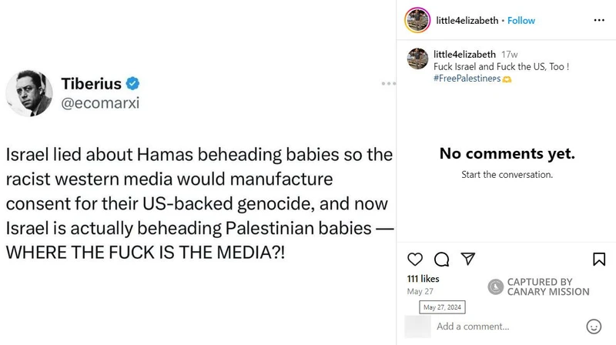The image size is (616, 345).
Task: Click the caption author avatar
Action: pos(417,59)
